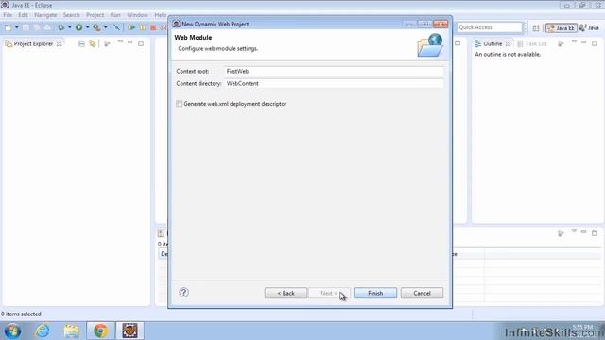Minimize the Project Explorer panel
The image size is (605, 340).
[130, 42]
